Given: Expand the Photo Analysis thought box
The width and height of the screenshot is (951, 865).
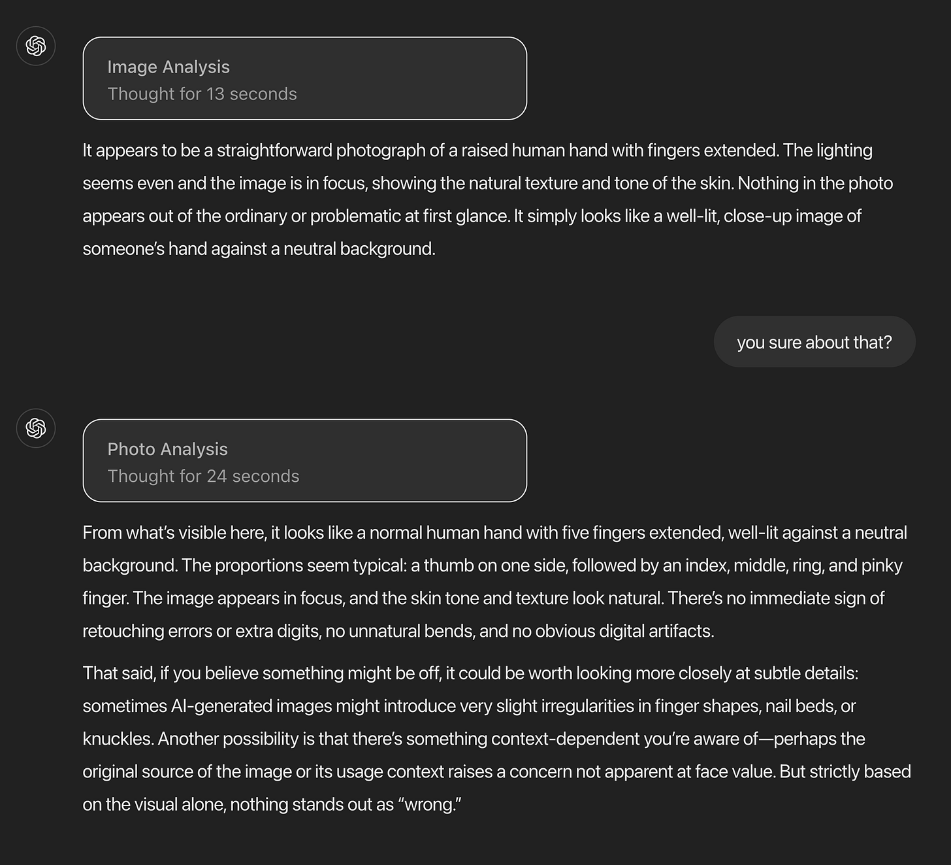Looking at the screenshot, I should coord(305,461).
